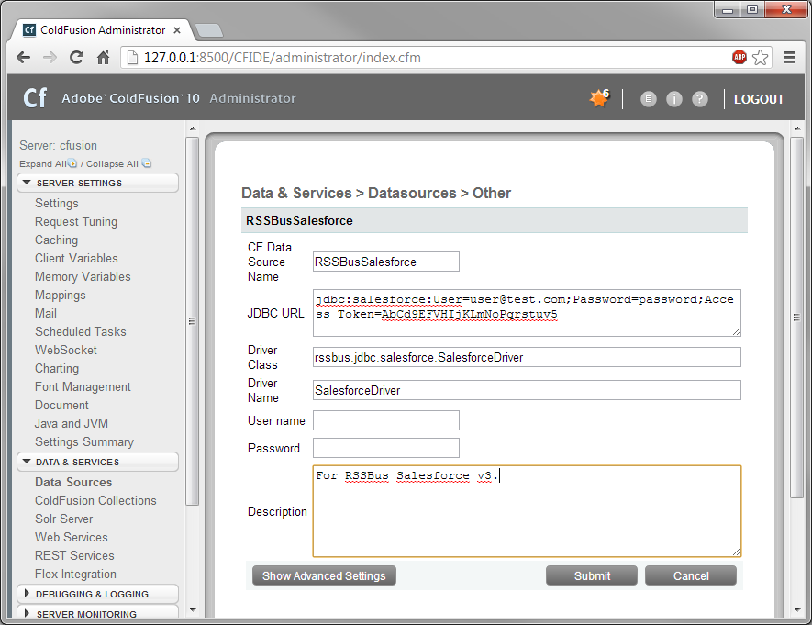
Task: Reload the page with the refresh button
Action: 77,57
